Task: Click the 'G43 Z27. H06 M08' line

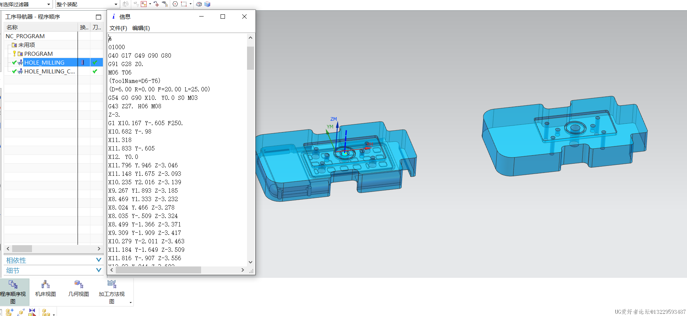Action: tap(135, 106)
